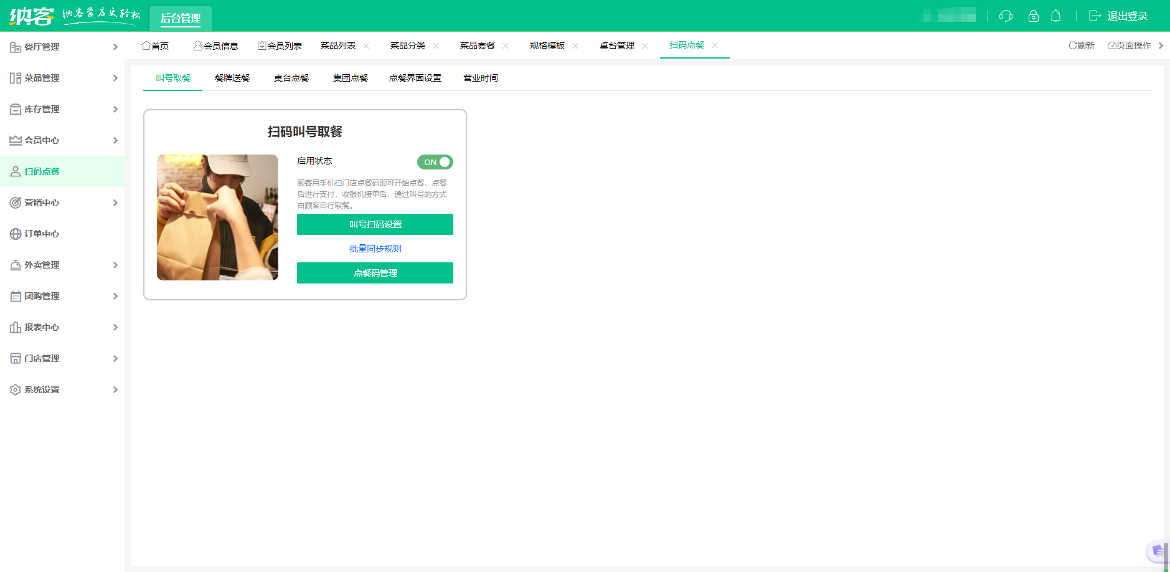Open the notifications bell icon
Viewport: 1170px width, 572px height.
pyautogui.click(x=1056, y=16)
